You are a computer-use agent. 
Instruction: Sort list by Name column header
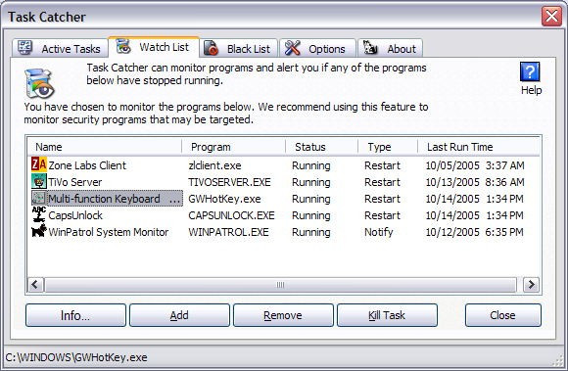(x=105, y=147)
